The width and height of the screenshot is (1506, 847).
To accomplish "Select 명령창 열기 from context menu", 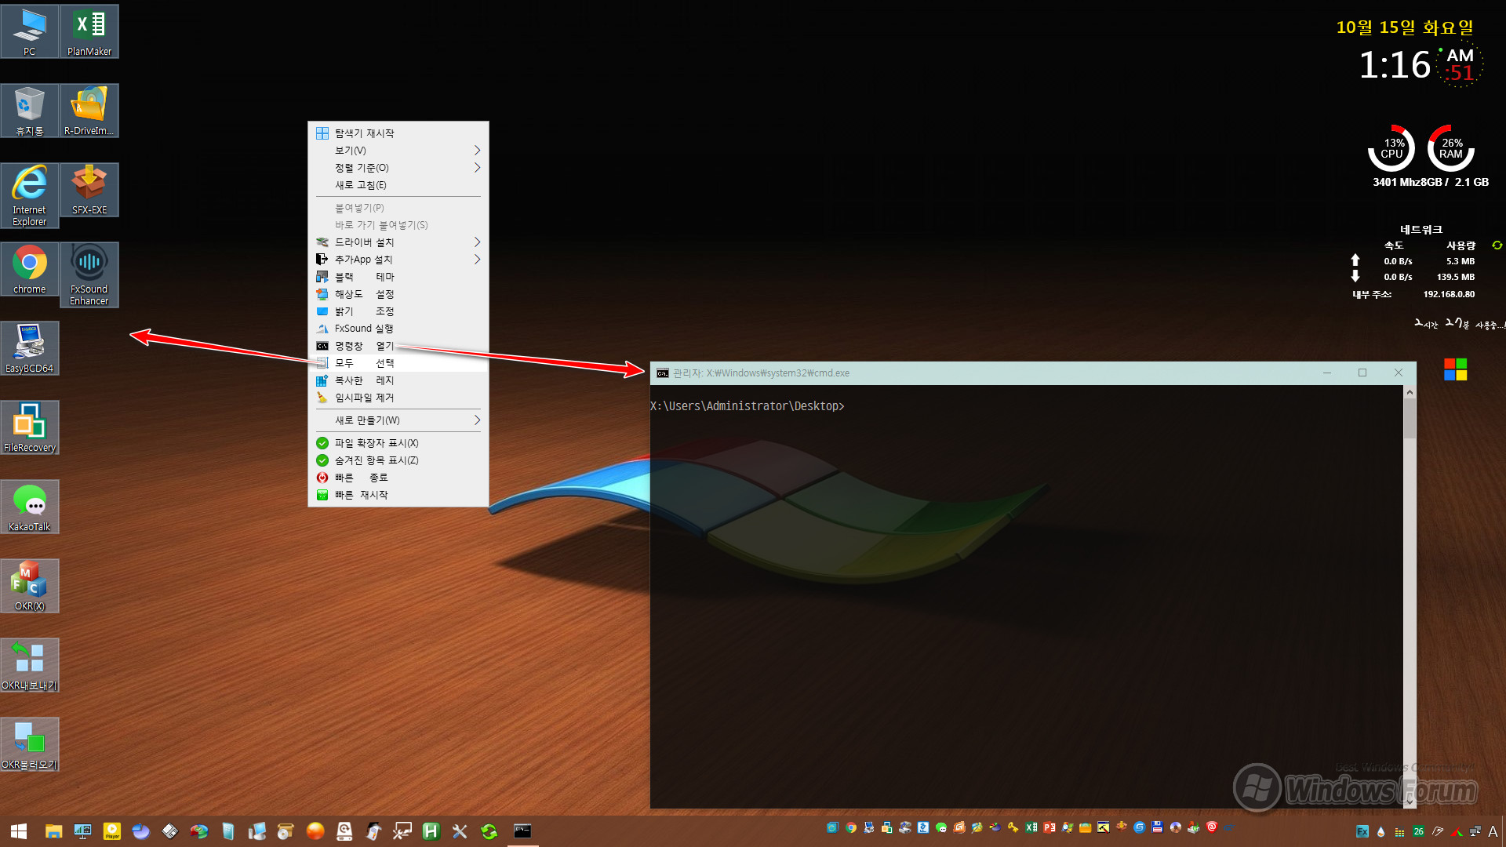I will (398, 345).
